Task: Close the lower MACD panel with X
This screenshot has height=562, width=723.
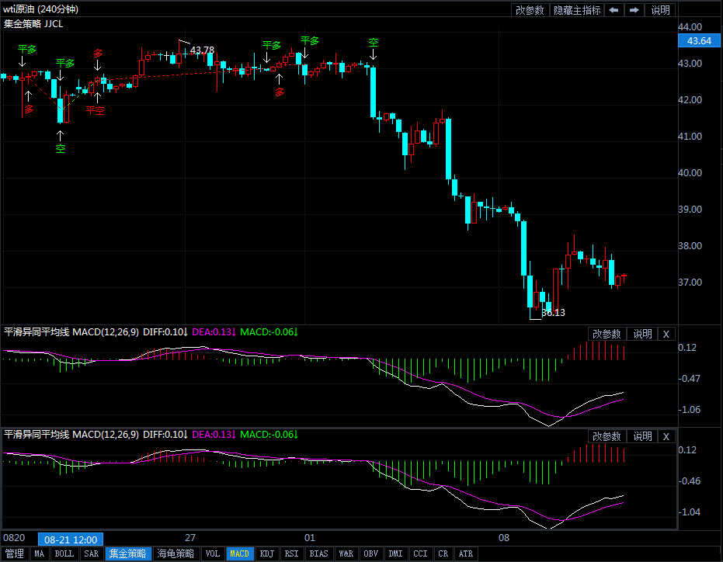Action: [666, 436]
